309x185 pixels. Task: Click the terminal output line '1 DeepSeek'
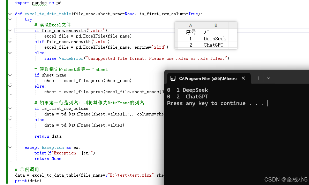point(187,90)
